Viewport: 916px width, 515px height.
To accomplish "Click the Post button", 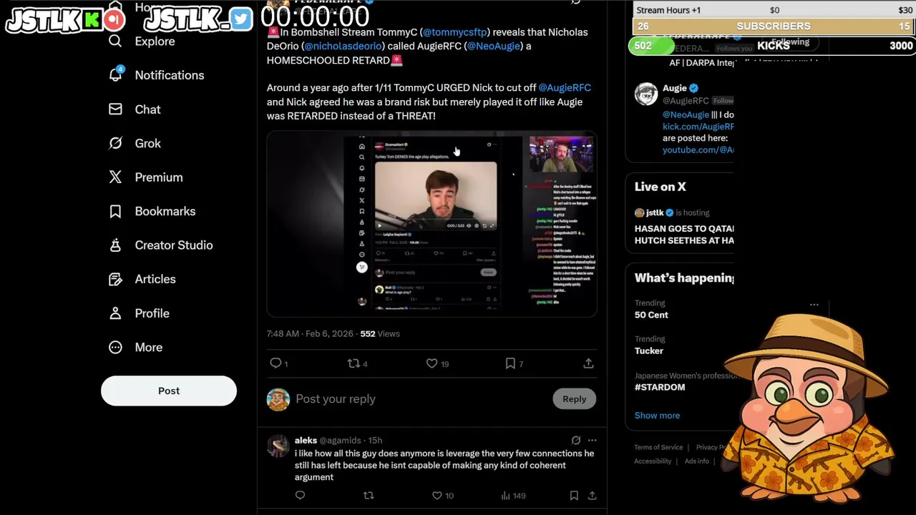I will tap(169, 391).
